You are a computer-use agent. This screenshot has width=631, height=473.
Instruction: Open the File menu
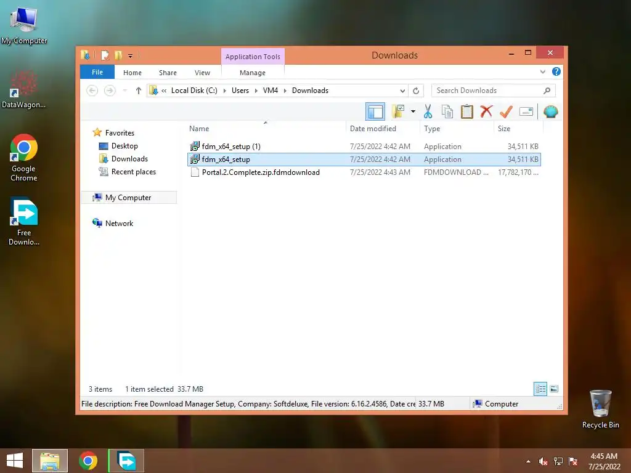(x=97, y=72)
